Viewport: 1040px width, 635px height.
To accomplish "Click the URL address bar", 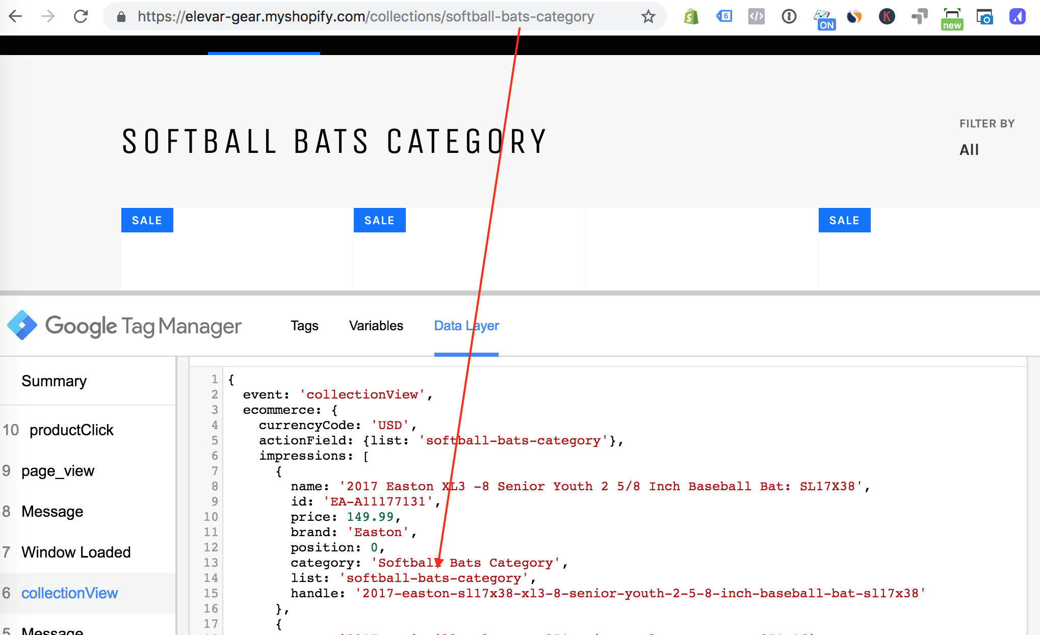I will pyautogui.click(x=365, y=17).
